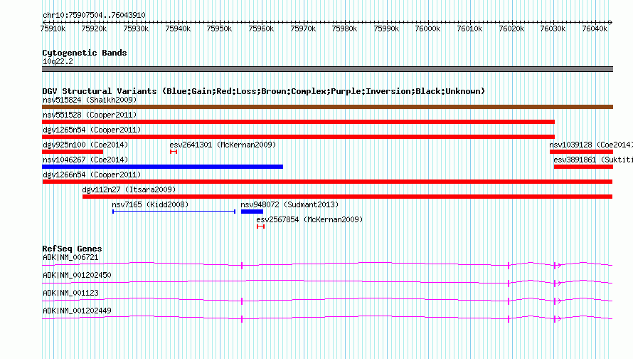633x359 pixels.
Task: Click the 75910k ruler position label
Action: point(53,28)
